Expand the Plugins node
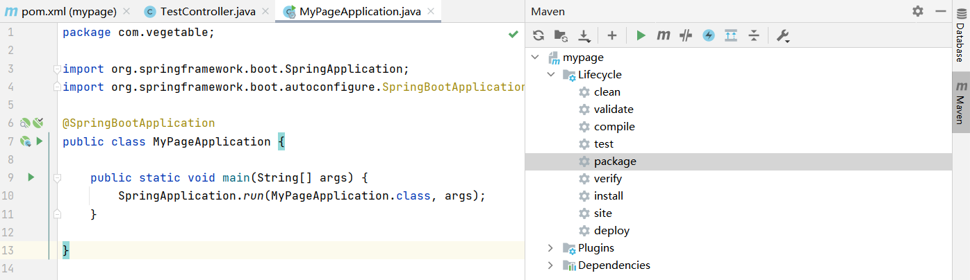970x280 pixels. 550,247
